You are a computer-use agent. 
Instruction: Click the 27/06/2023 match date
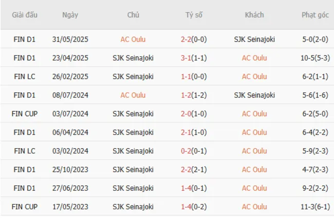point(70,188)
